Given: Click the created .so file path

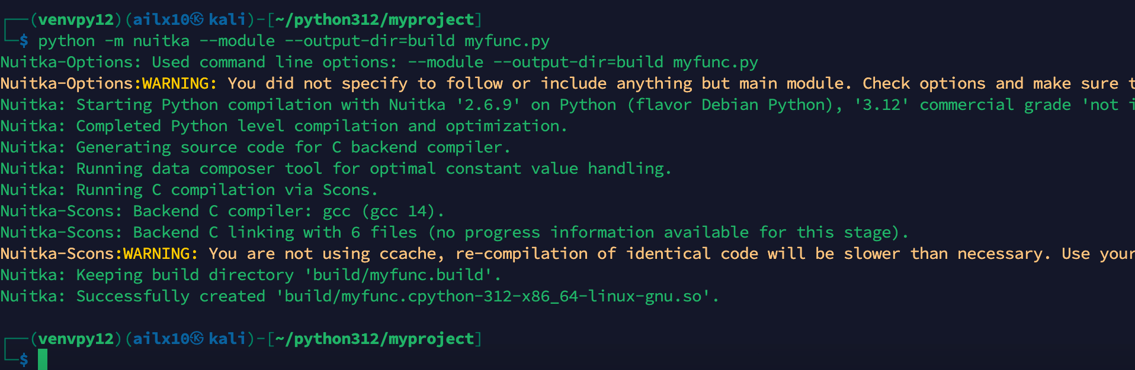Looking at the screenshot, I should coord(493,296).
